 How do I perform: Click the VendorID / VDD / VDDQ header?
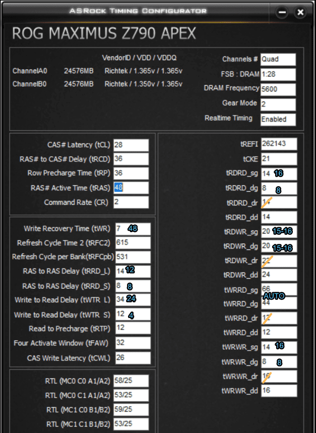(x=139, y=58)
